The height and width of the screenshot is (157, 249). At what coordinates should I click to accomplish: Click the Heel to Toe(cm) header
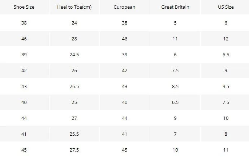74,7
